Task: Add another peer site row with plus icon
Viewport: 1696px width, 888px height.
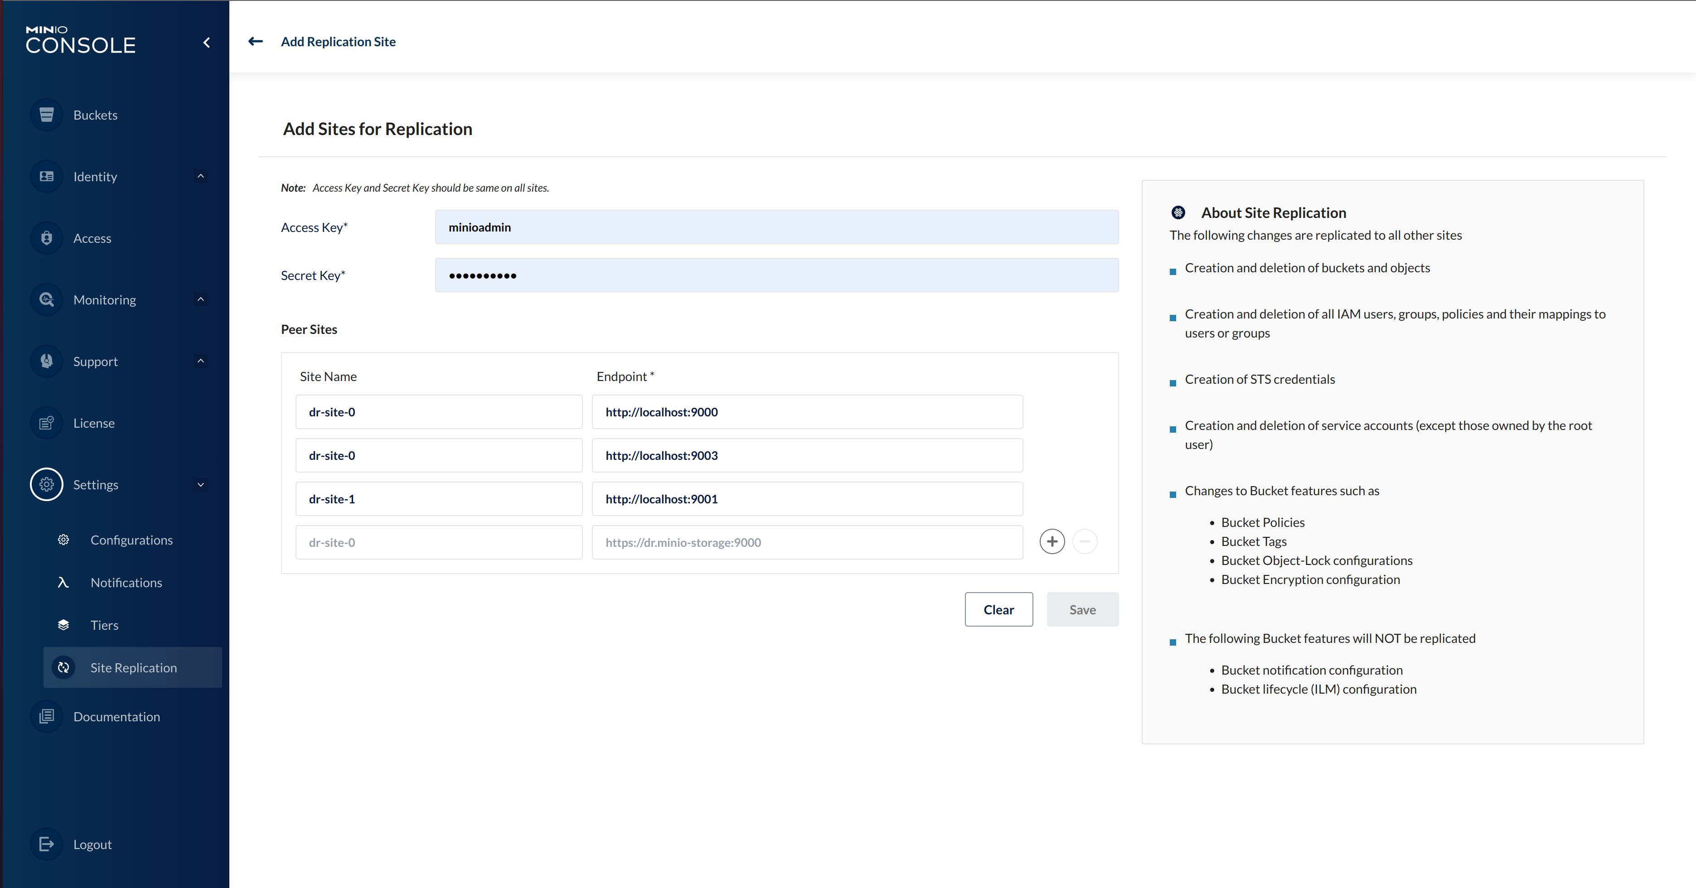Action: click(1052, 542)
